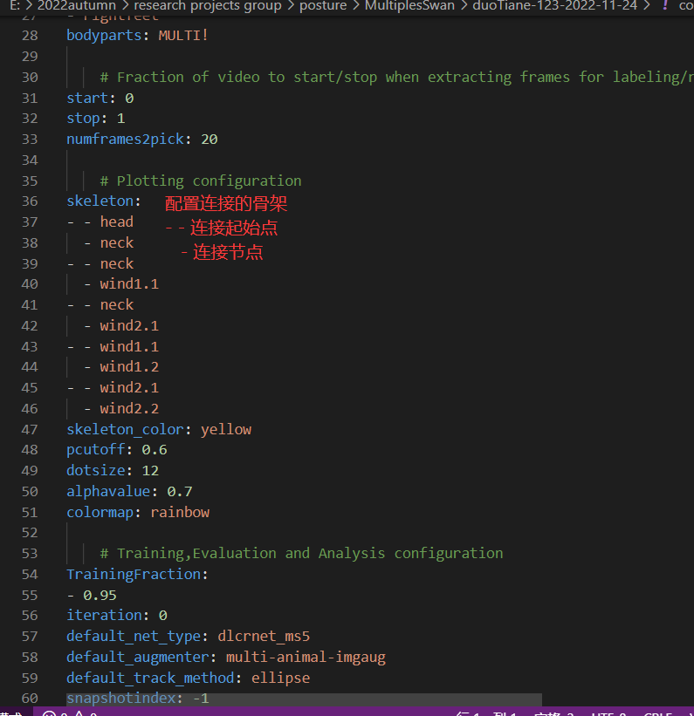Click the TrainingFraction key in the editor
This screenshot has height=716, width=694.
click(135, 574)
